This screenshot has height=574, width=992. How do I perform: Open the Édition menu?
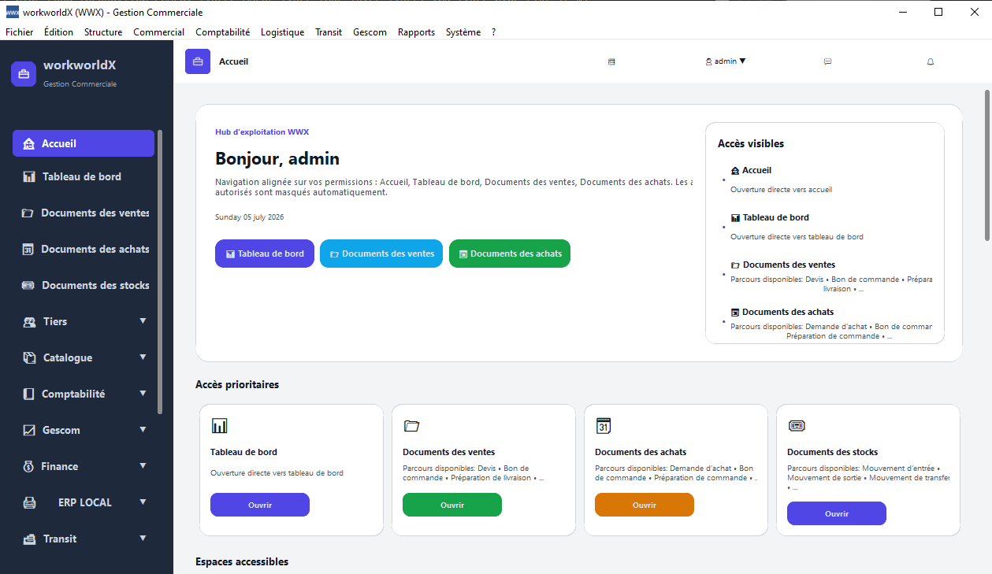click(59, 32)
